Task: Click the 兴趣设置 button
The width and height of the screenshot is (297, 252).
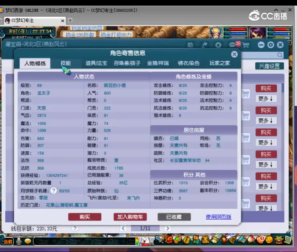Action: click(x=269, y=66)
